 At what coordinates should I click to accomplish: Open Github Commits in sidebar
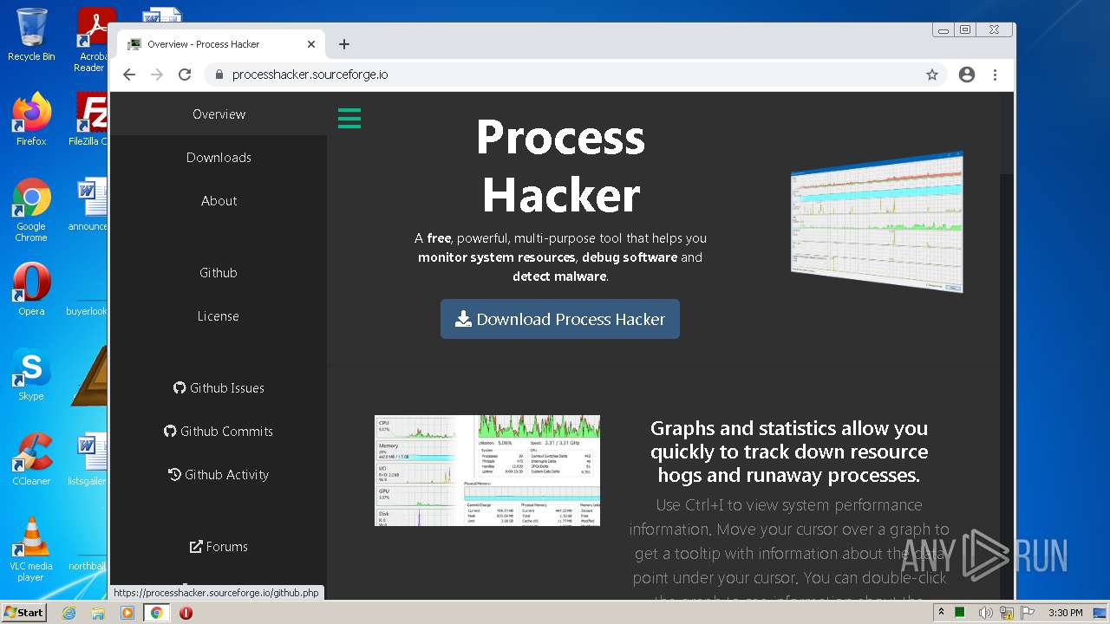219,432
